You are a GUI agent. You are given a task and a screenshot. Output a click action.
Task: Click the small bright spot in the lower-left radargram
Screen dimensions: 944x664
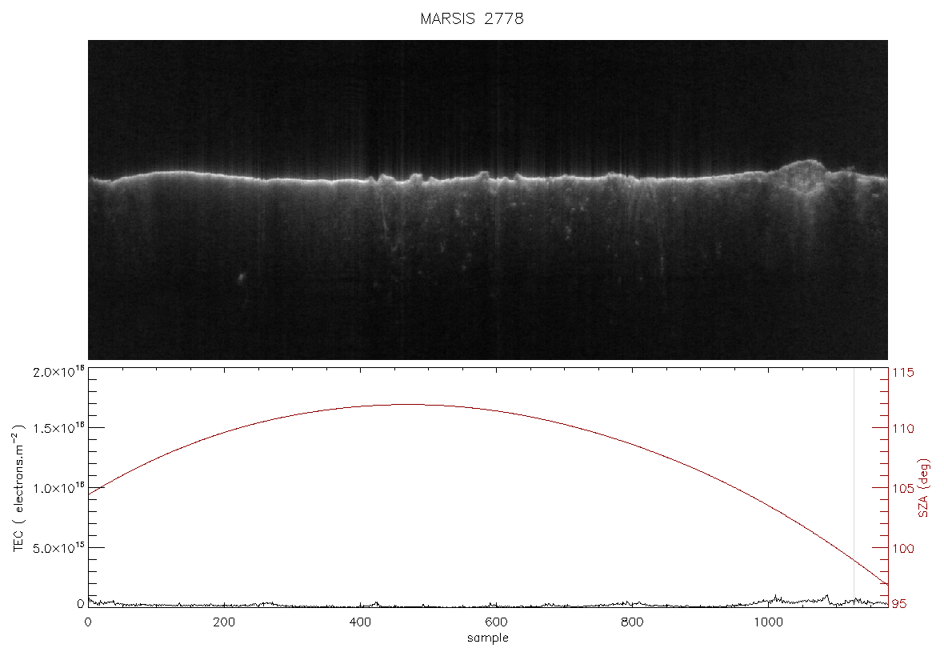pyautogui.click(x=242, y=278)
